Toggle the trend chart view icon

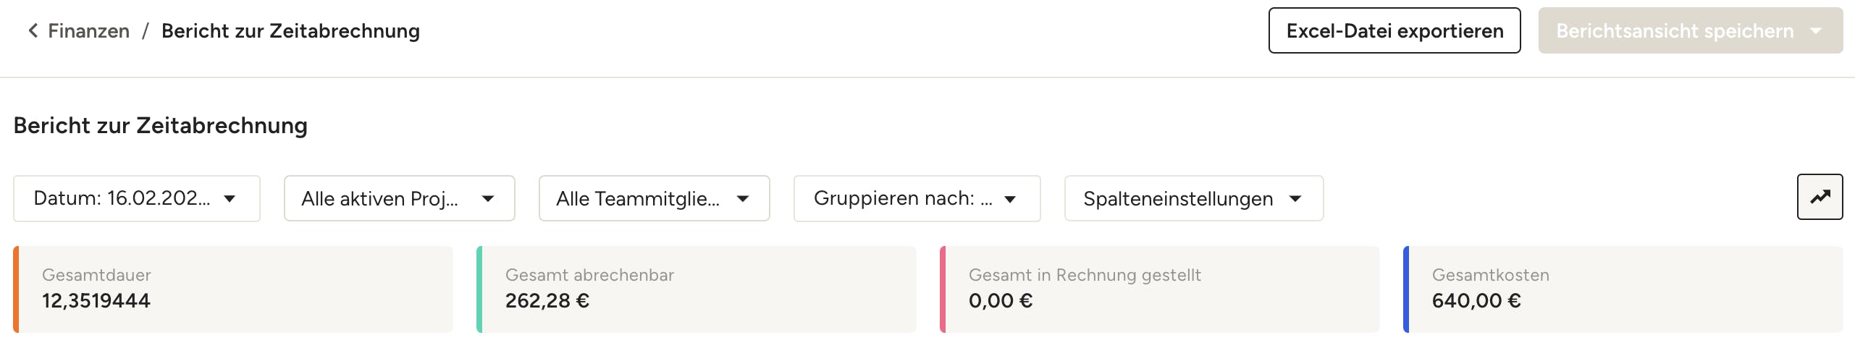tap(1820, 197)
